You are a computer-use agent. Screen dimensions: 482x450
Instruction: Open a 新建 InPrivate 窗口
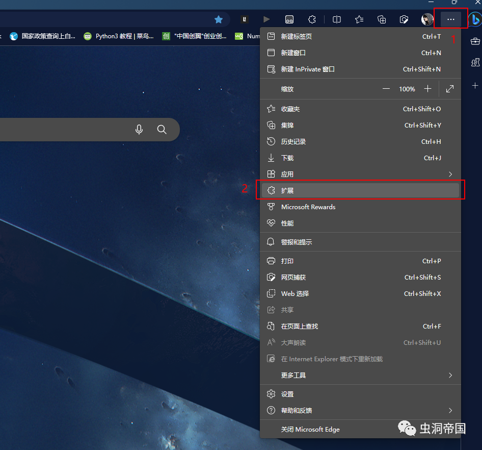click(x=360, y=69)
